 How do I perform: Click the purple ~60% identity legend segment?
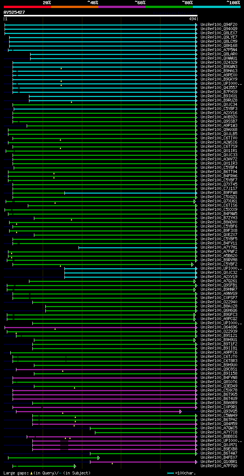(x=122, y=7)
